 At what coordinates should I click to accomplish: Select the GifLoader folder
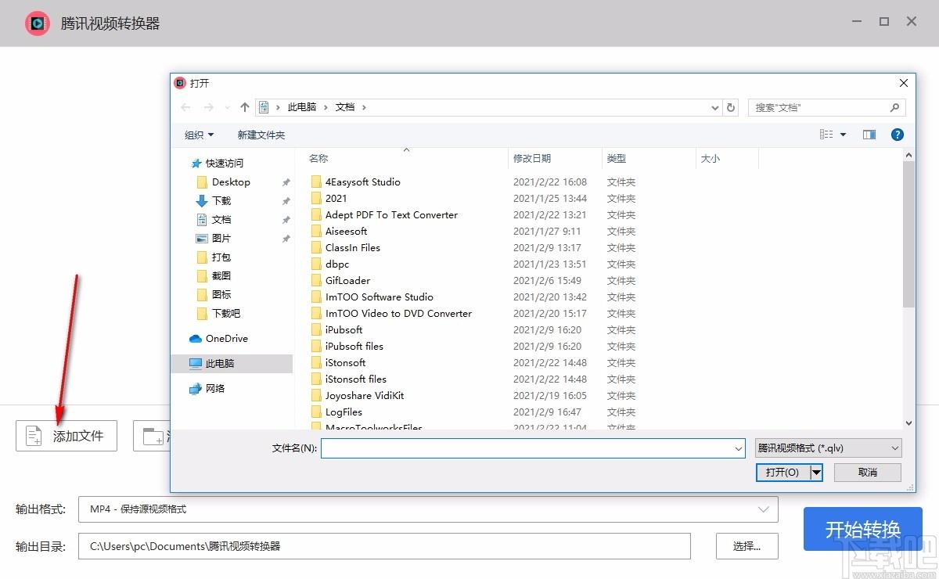(x=347, y=280)
